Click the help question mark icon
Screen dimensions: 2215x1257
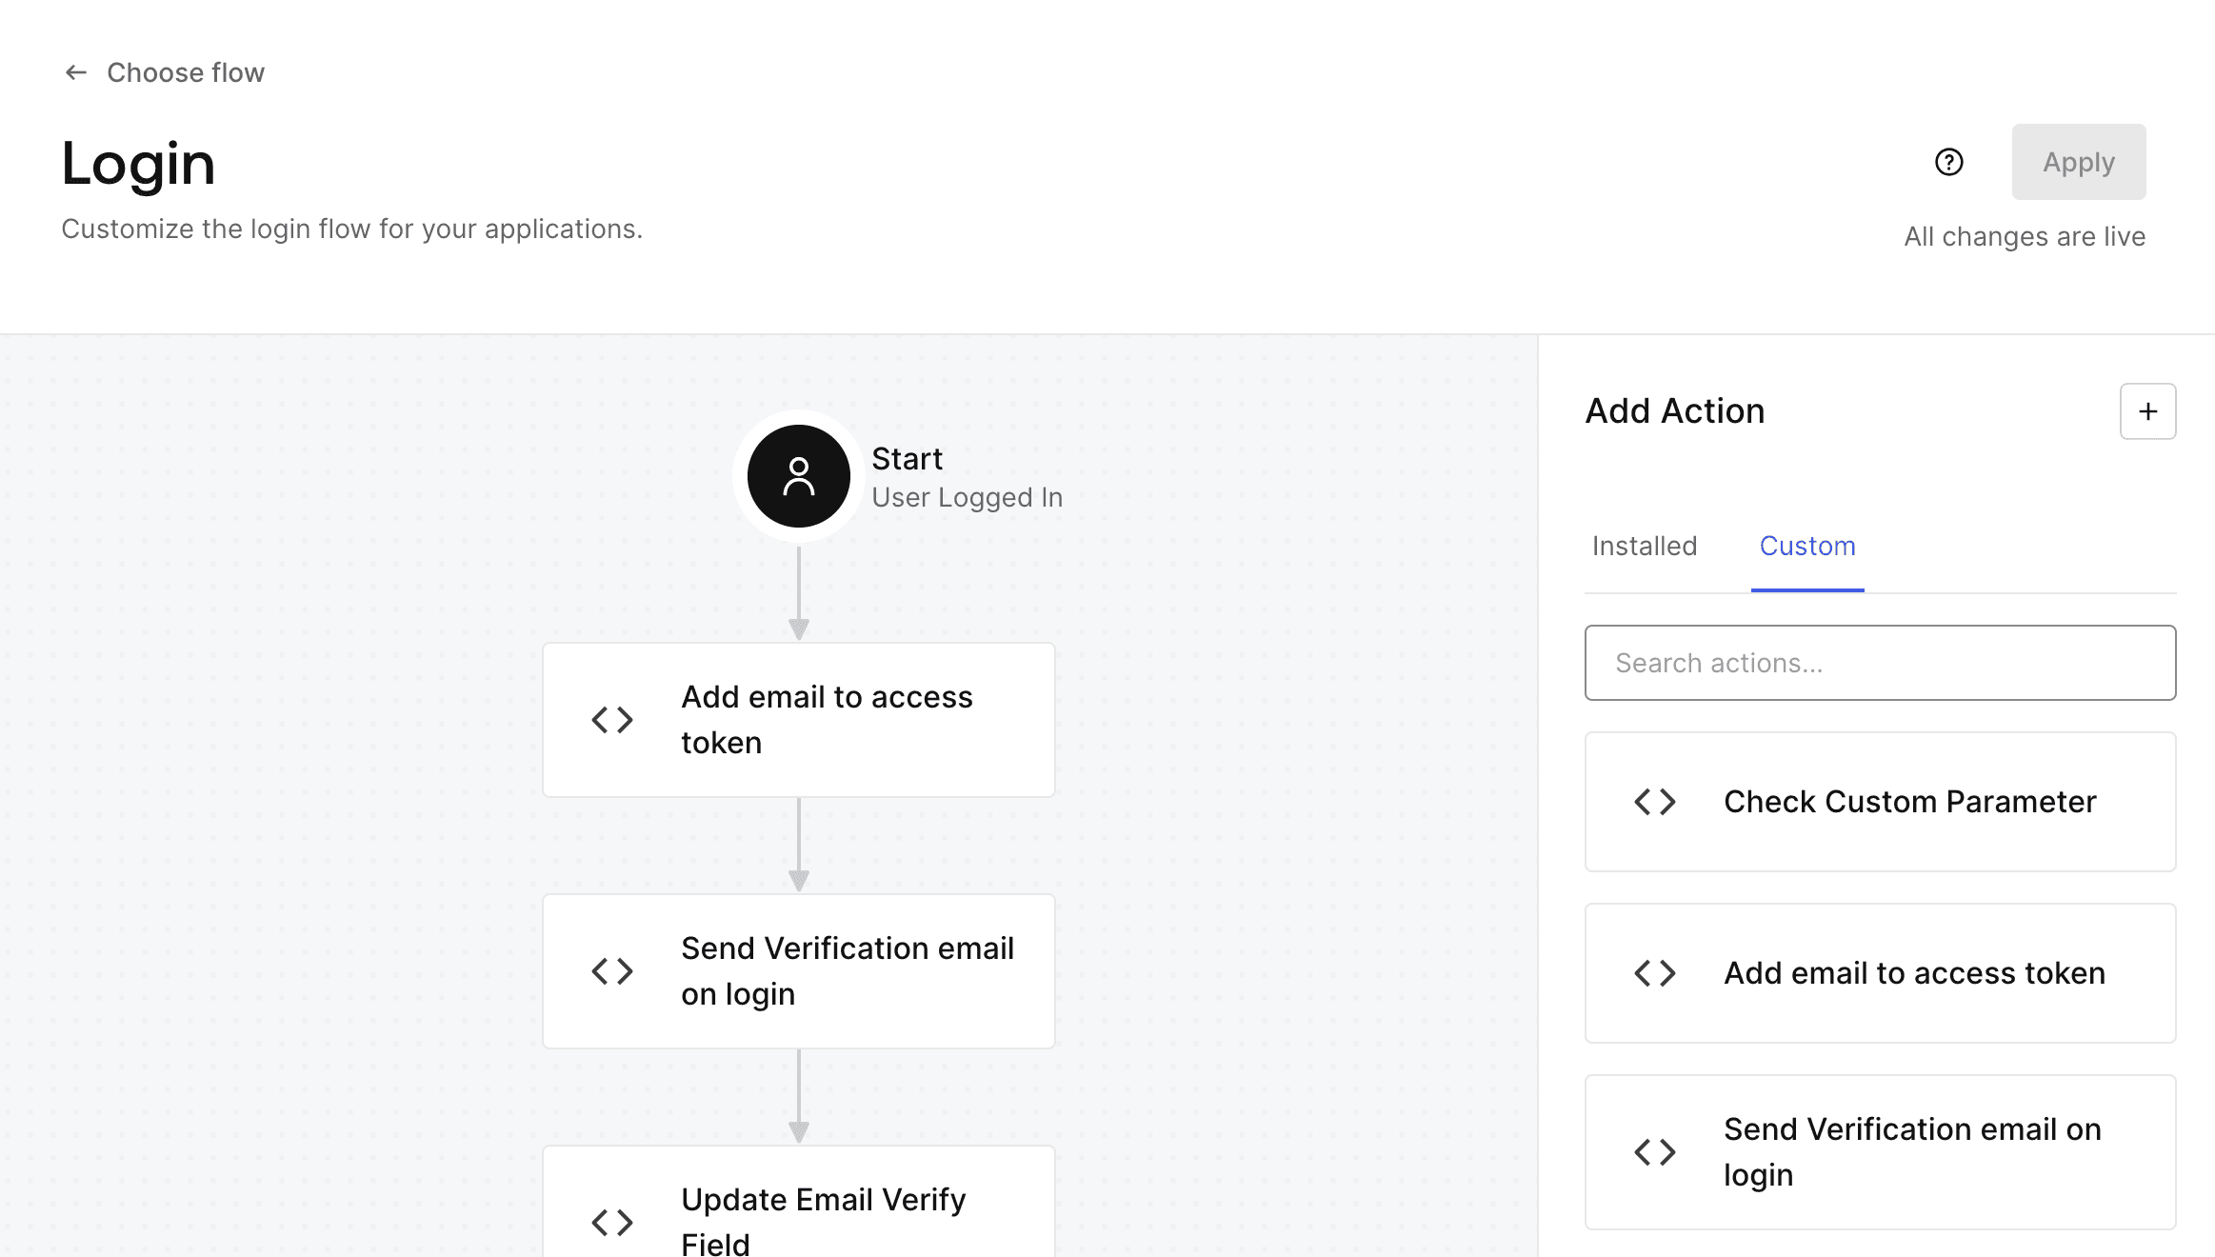click(x=1949, y=163)
